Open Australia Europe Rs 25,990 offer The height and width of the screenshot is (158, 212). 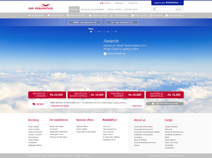125,95
